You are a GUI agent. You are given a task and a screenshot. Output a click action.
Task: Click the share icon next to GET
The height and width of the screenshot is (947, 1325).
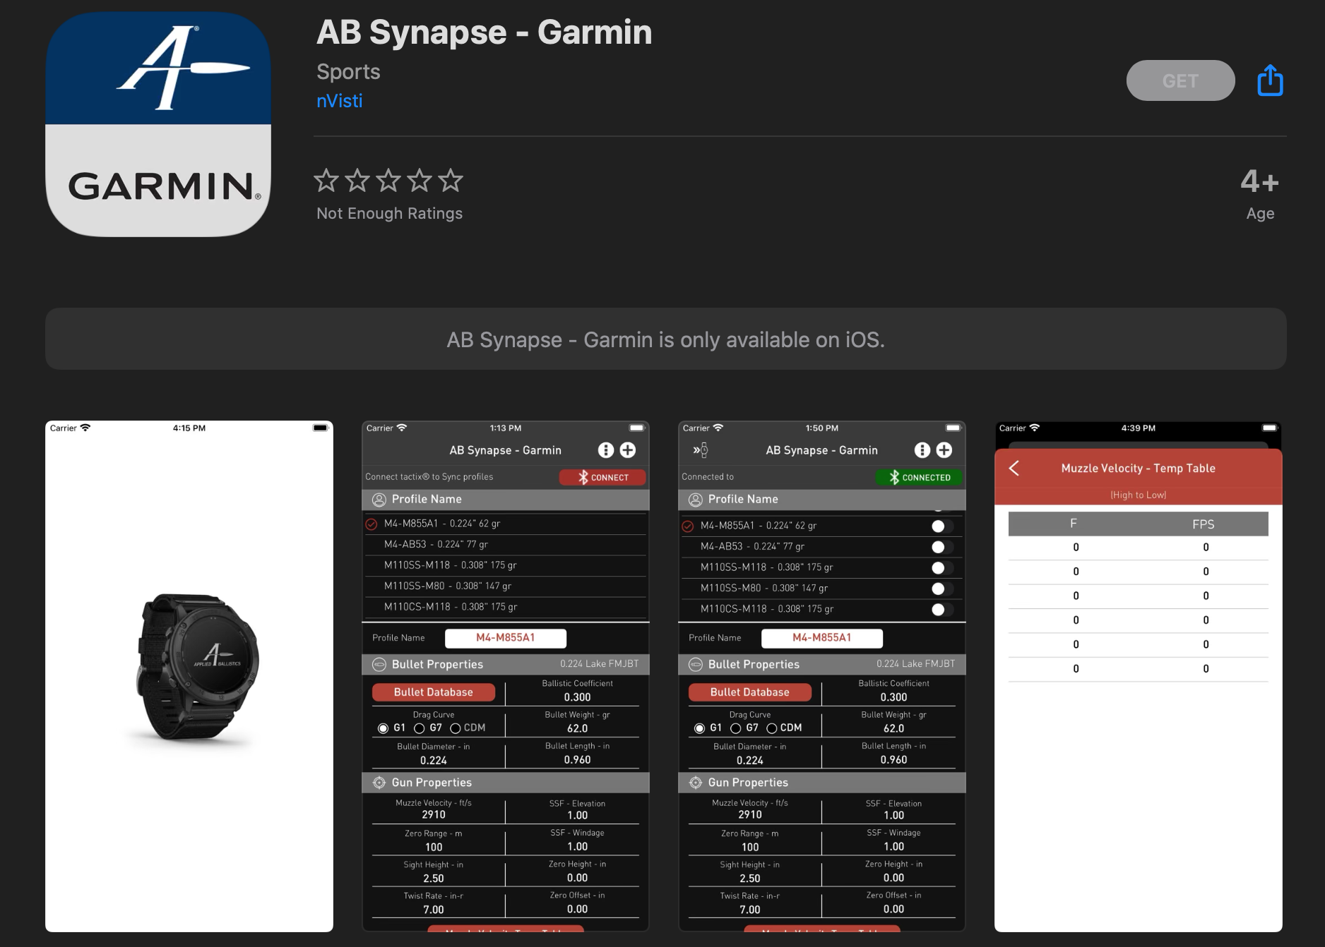1270,80
